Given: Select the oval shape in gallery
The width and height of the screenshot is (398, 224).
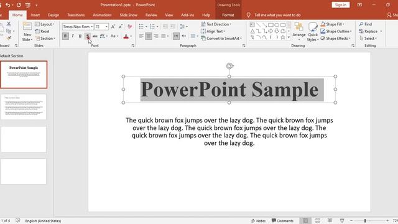Looking at the screenshot, I should 277,25.
